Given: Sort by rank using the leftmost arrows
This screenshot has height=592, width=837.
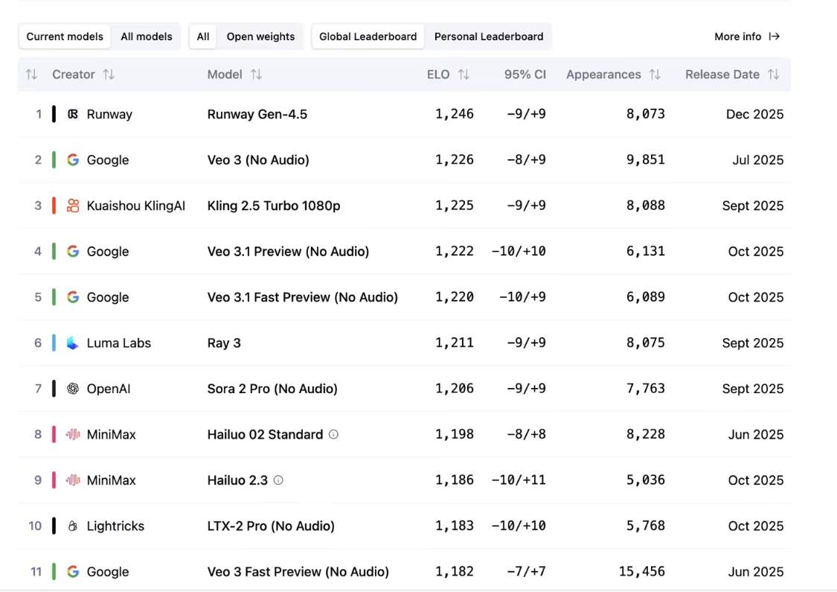Looking at the screenshot, I should pyautogui.click(x=31, y=74).
